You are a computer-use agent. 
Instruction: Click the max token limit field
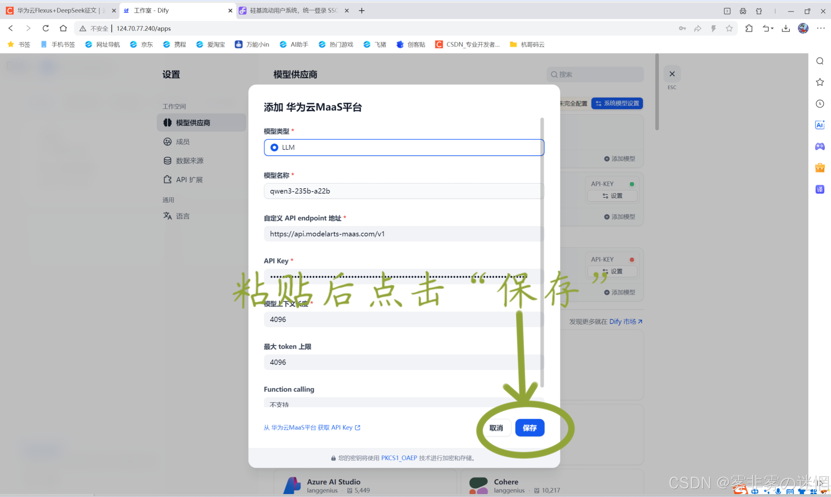pos(404,363)
